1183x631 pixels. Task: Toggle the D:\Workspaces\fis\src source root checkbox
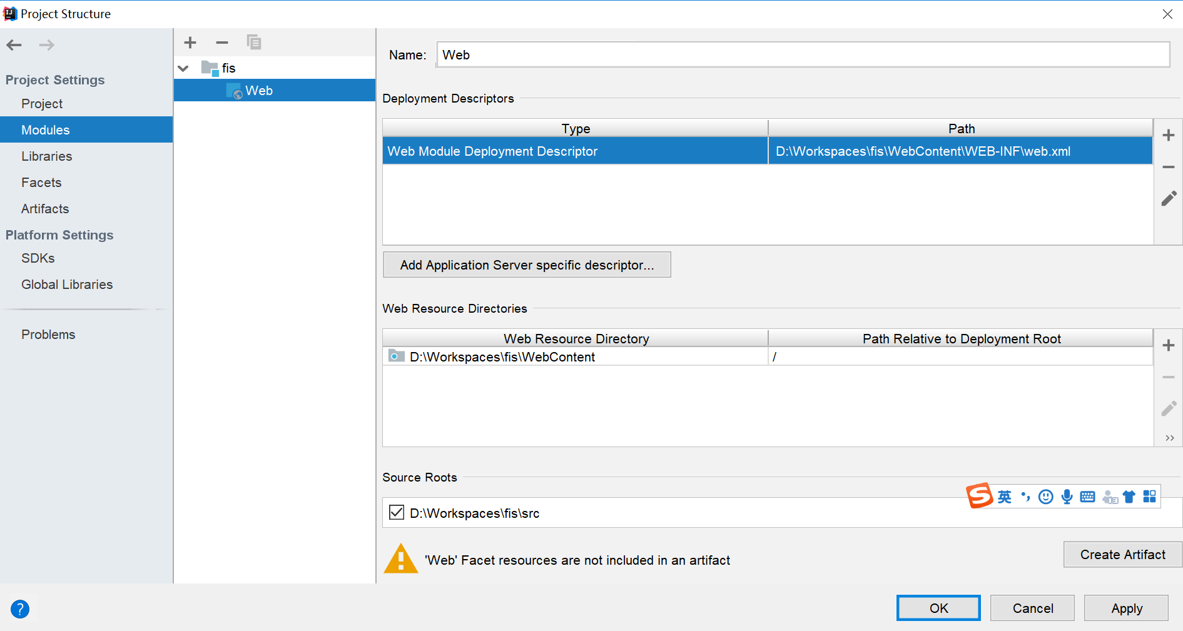coord(397,513)
